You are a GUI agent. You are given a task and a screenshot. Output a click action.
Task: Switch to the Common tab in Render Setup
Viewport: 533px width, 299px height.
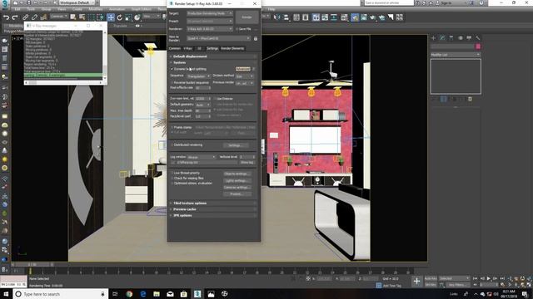175,48
